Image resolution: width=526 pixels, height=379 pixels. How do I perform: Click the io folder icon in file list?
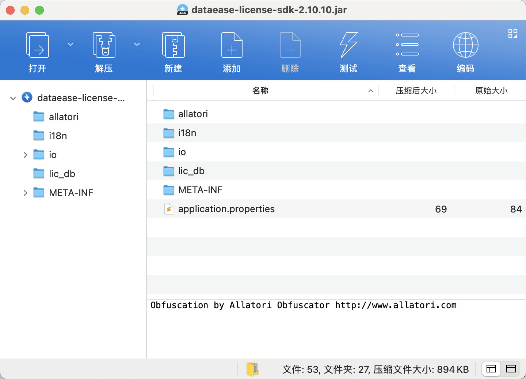pos(169,152)
